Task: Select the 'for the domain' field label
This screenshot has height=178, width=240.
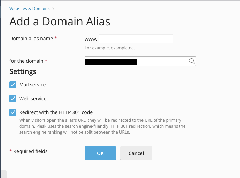Action: [x=26, y=61]
